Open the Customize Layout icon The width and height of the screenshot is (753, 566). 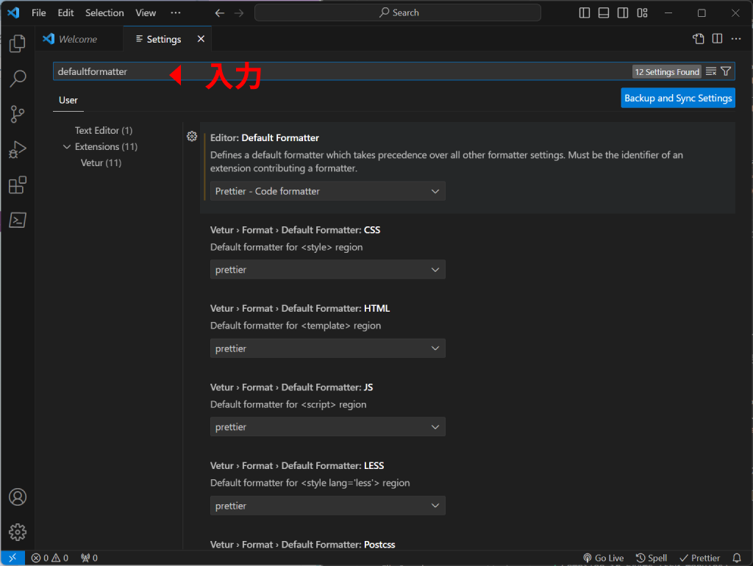(642, 13)
